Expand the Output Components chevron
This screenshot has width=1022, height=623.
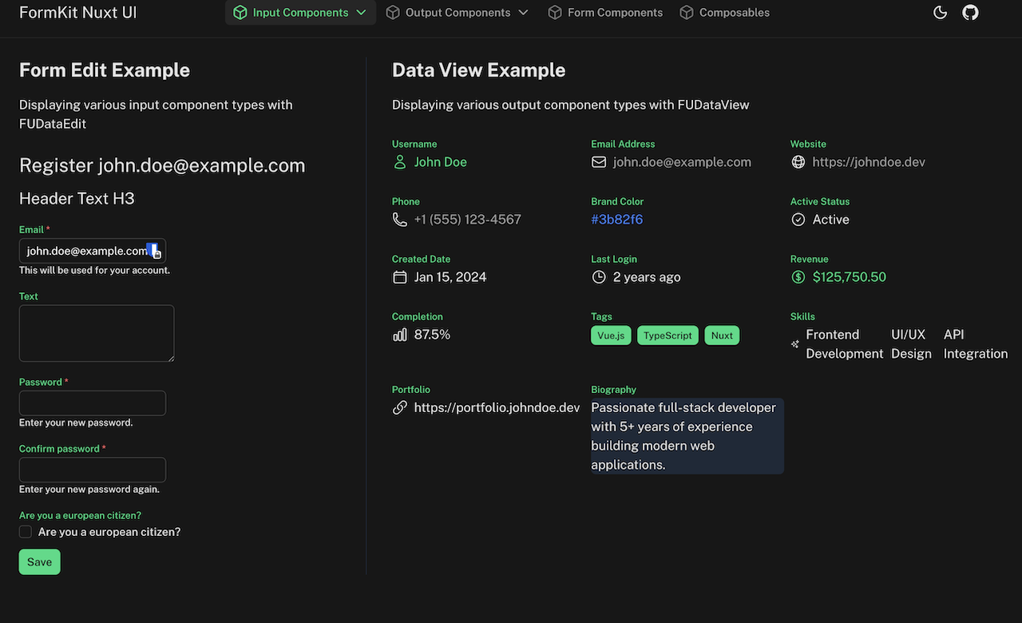pyautogui.click(x=523, y=13)
